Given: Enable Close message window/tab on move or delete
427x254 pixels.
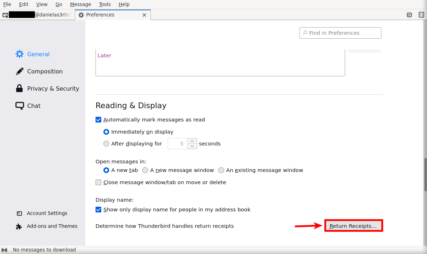Looking at the screenshot, I should click(98, 182).
